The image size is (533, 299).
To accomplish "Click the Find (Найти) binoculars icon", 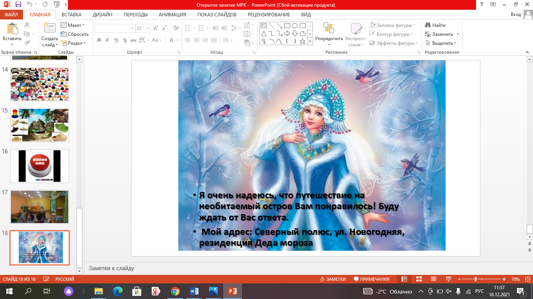I will coord(428,25).
